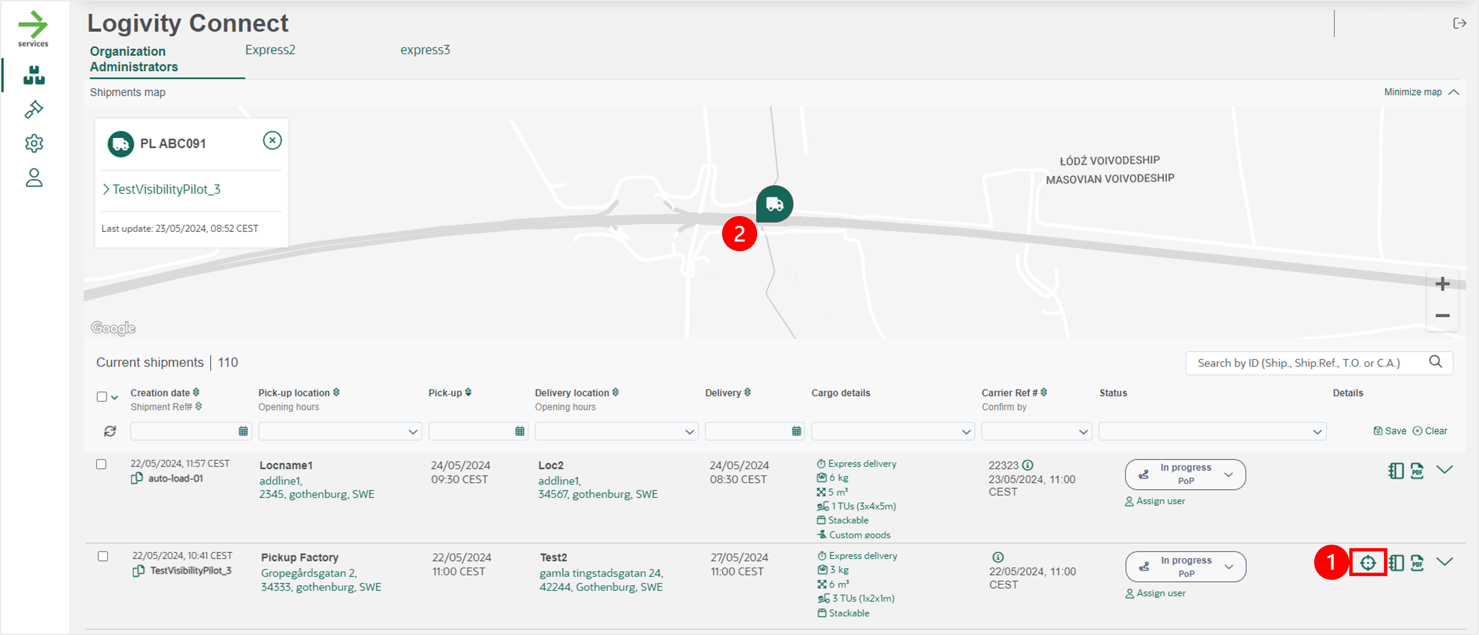Open the Pick-up date filter calendar field
The height and width of the screenshot is (635, 1479).
[478, 431]
